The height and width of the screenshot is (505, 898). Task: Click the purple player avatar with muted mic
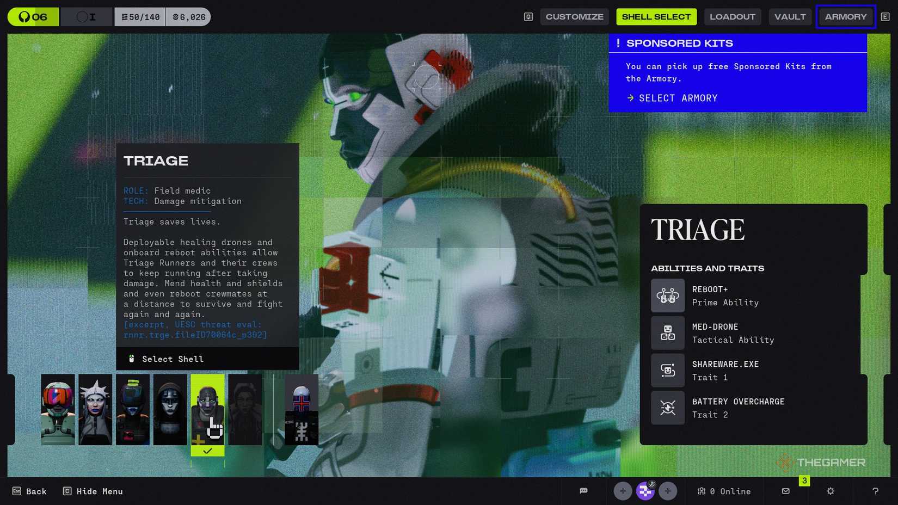(645, 491)
